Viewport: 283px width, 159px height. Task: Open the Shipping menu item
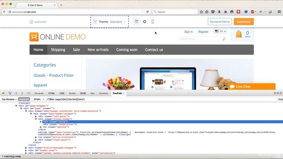coord(58,49)
